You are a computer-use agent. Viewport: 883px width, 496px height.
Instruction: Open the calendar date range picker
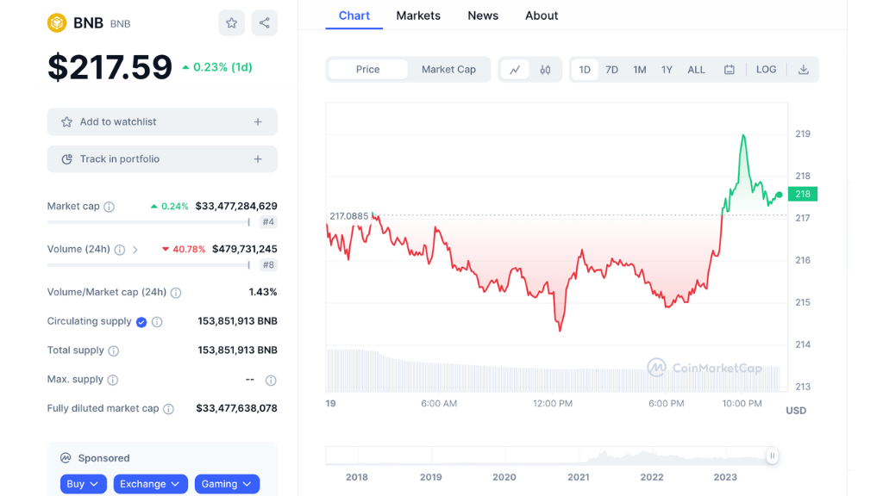[x=729, y=70]
